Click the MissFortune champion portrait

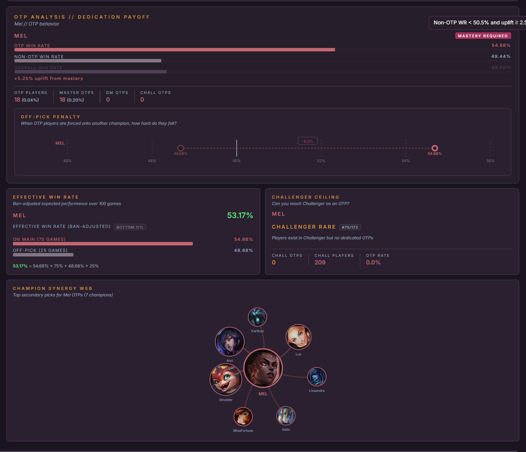tap(243, 416)
